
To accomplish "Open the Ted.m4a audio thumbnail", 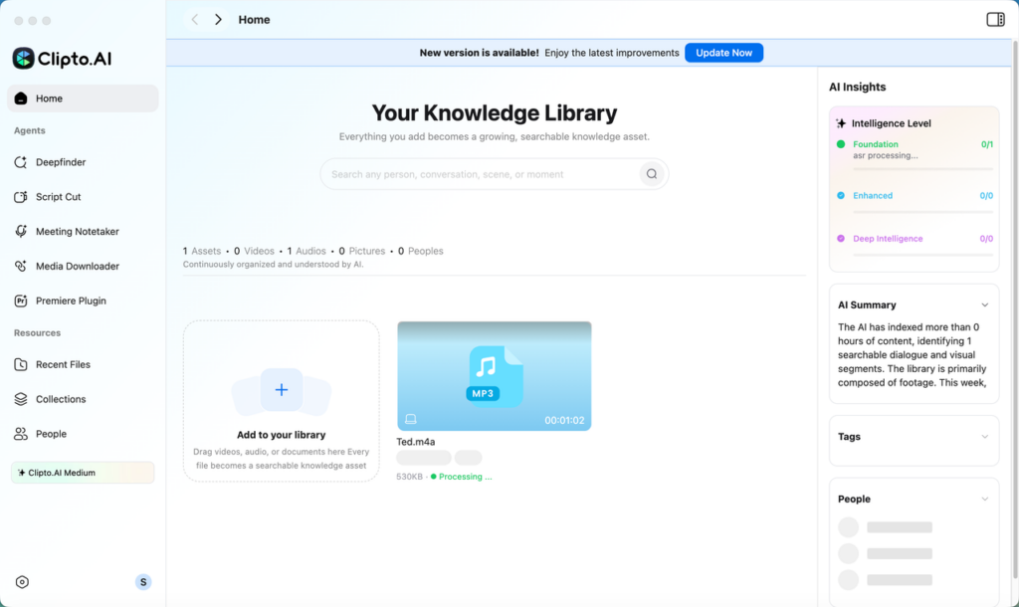I will [494, 375].
